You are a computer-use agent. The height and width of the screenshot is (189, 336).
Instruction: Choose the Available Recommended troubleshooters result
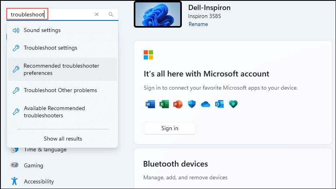coord(62,112)
